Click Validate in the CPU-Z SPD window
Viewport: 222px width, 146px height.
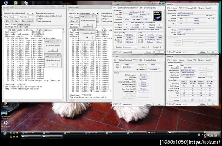(202, 104)
